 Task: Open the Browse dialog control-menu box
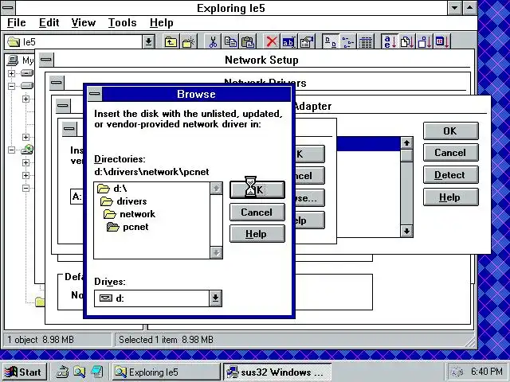coord(95,94)
